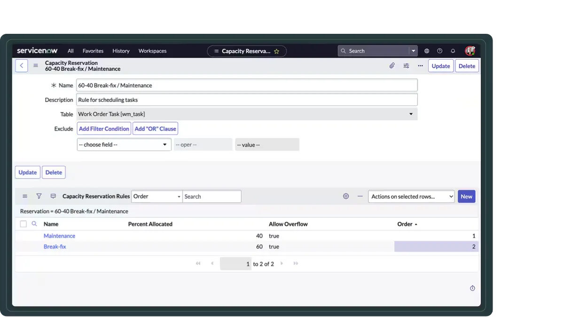The width and height of the screenshot is (564, 317).
Task: Star Capacity Reservation as favorite
Action: tap(277, 51)
